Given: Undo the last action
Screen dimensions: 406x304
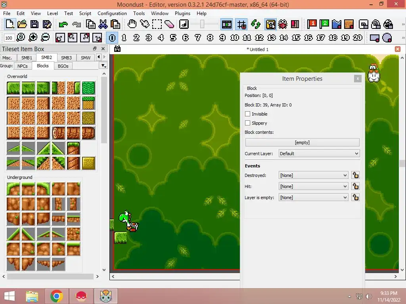Looking at the screenshot, I should [63, 25].
